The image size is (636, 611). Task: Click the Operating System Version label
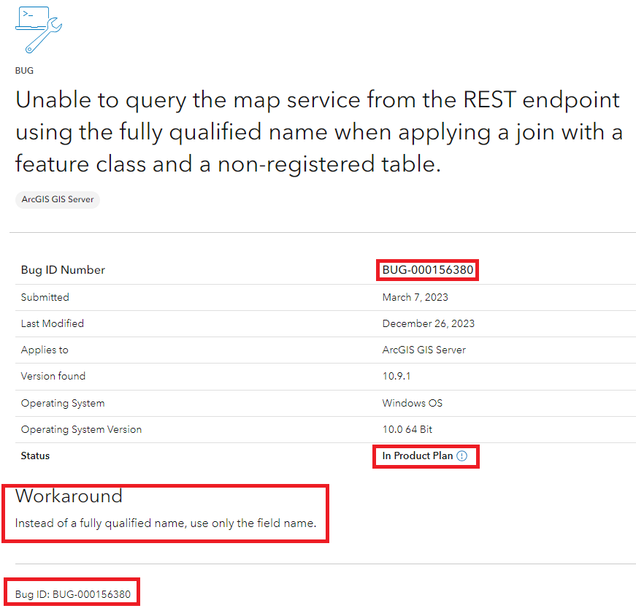(81, 429)
